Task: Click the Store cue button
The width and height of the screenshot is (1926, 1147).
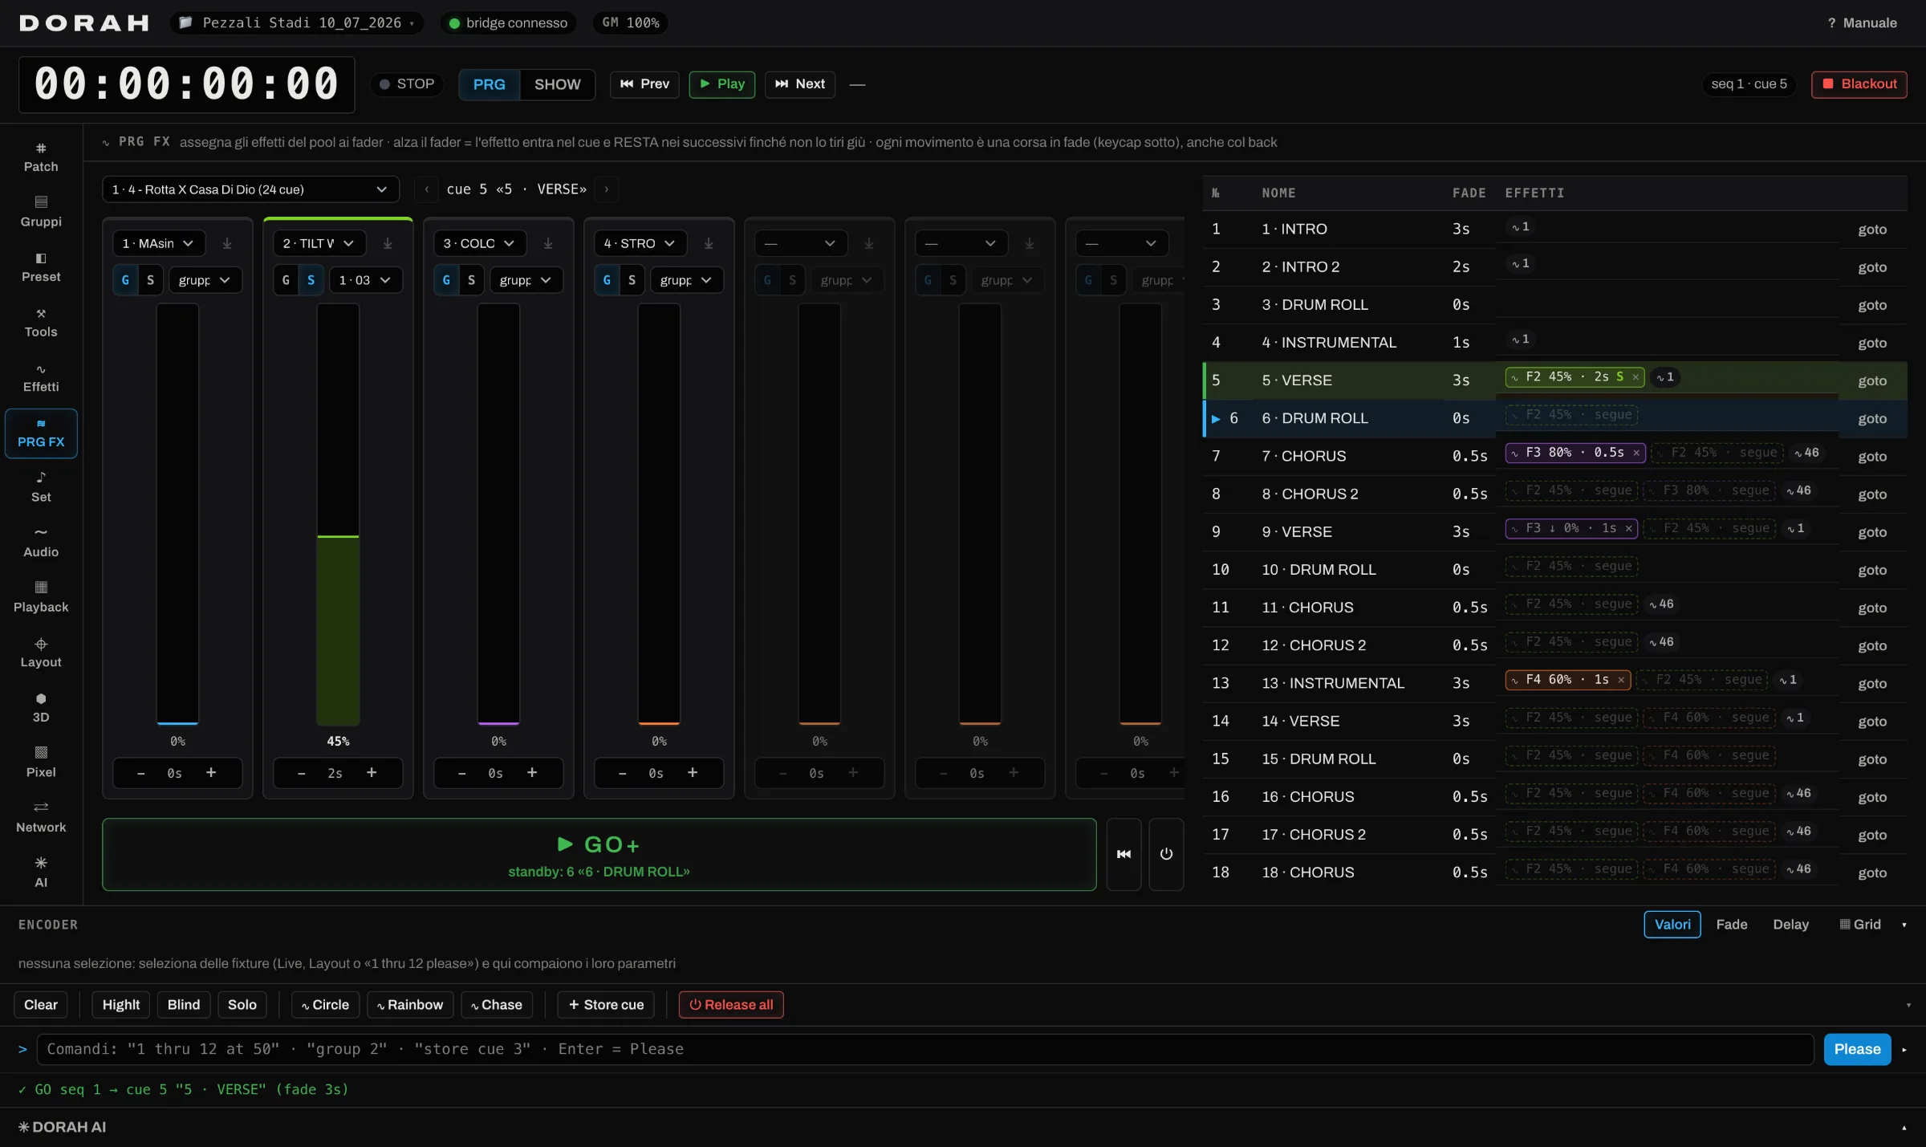Action: coord(606,1005)
